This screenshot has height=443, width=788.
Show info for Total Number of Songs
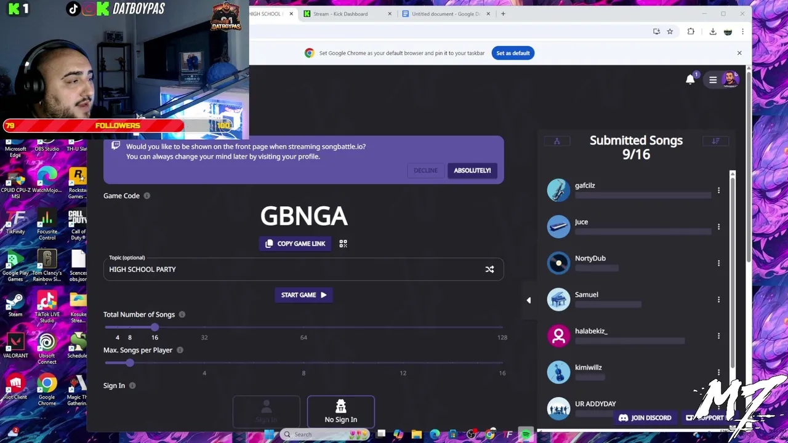[182, 314]
